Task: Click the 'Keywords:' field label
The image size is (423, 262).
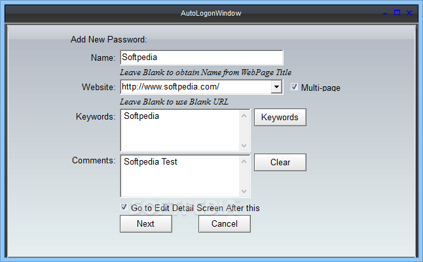Action: tap(96, 116)
